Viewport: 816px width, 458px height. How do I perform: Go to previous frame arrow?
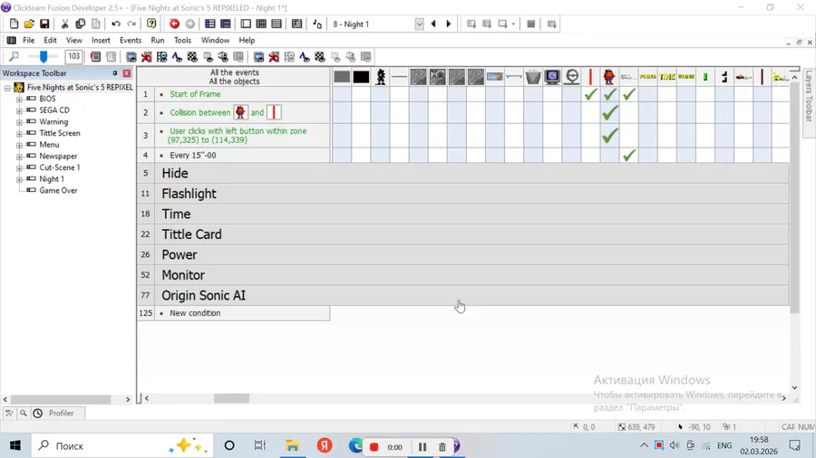(x=433, y=24)
